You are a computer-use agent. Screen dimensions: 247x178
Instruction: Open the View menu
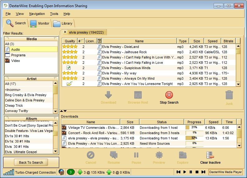pyautogui.click(x=20, y=14)
